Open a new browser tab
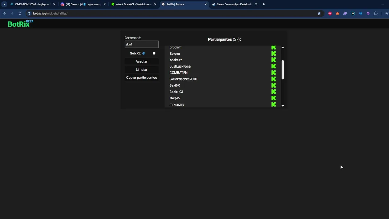 [x=263, y=4]
